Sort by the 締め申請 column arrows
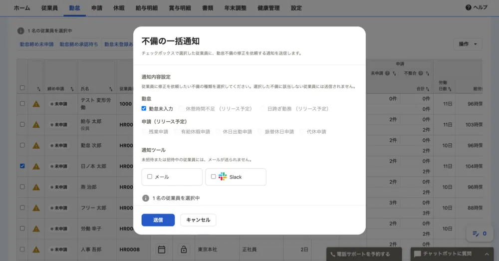This screenshot has height=261, width=499. point(72,89)
